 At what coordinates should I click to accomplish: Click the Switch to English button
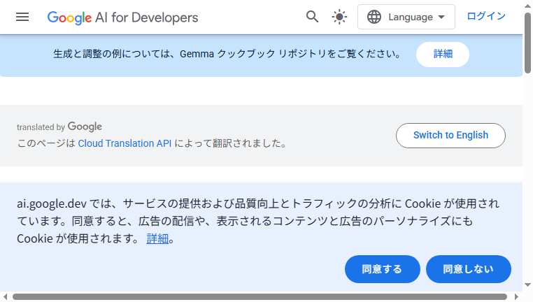click(450, 135)
